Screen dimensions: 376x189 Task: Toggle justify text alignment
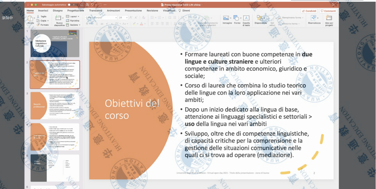pos(167,24)
